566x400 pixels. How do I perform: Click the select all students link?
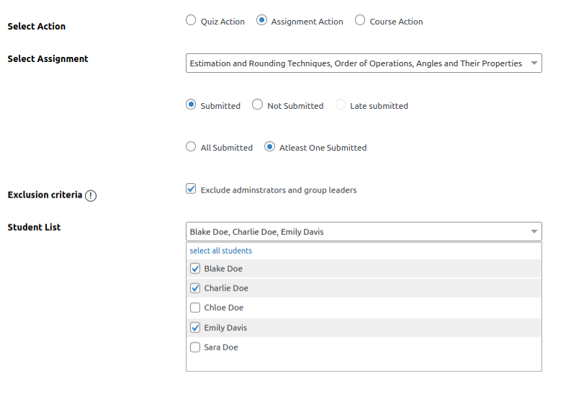(x=220, y=251)
